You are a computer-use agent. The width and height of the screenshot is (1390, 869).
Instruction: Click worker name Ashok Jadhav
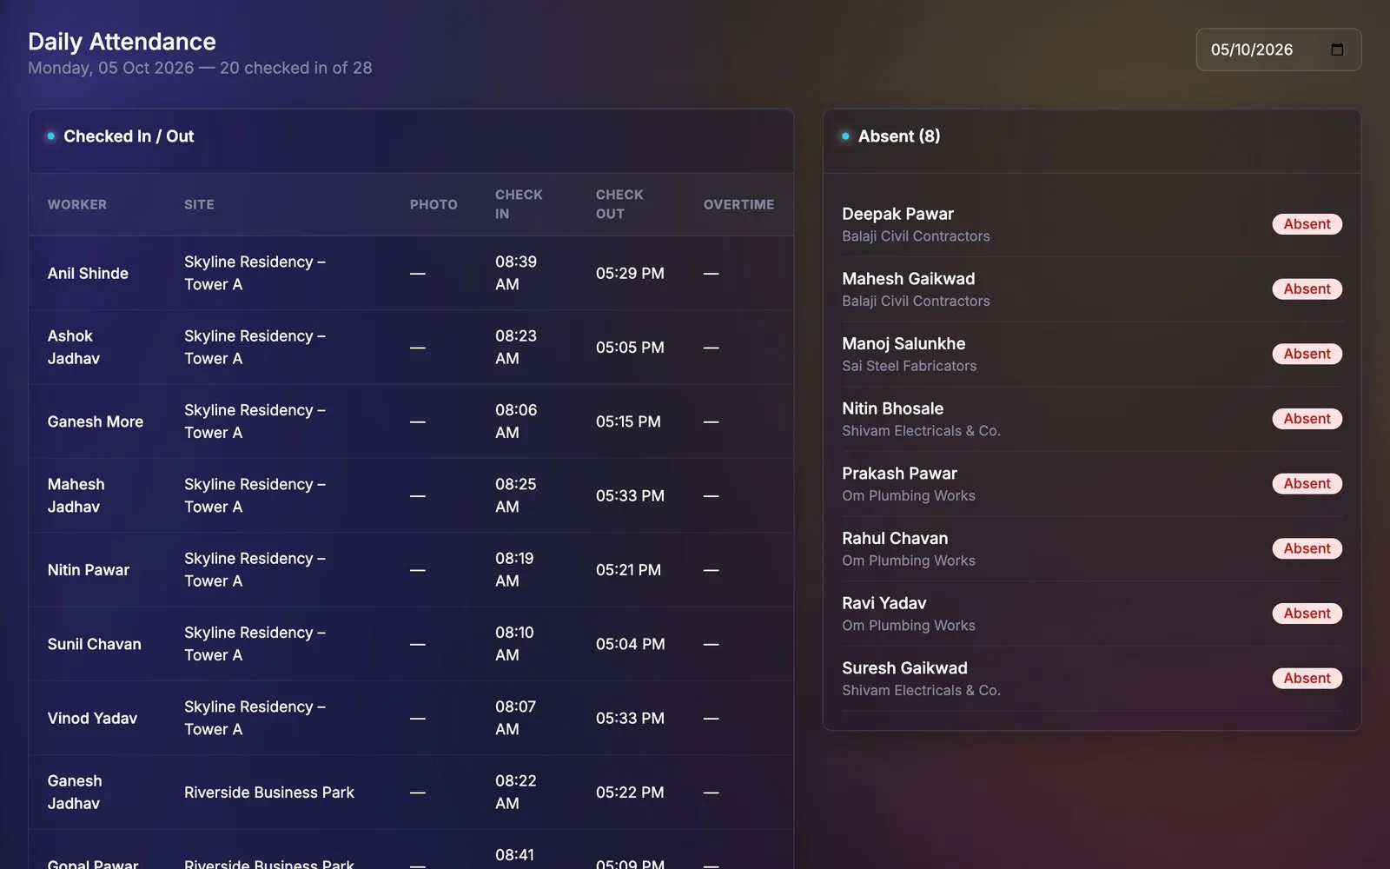point(73,347)
